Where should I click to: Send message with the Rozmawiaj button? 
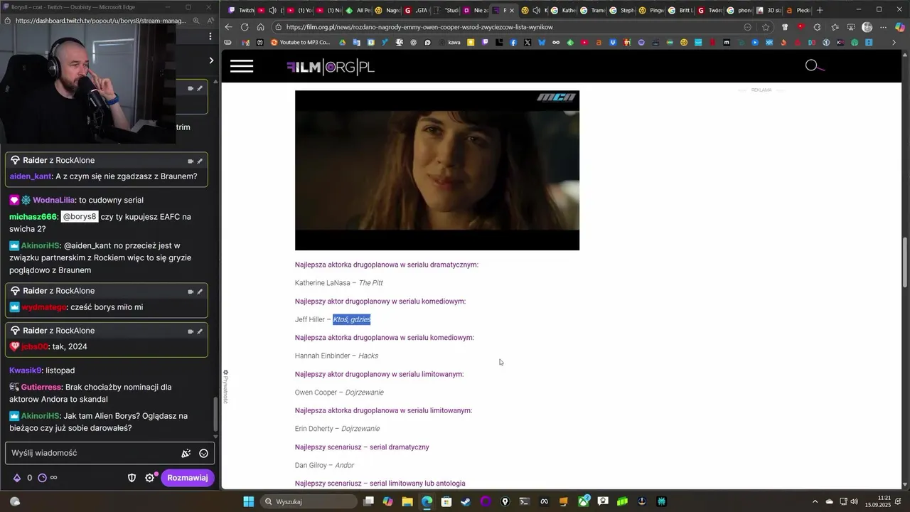188,478
